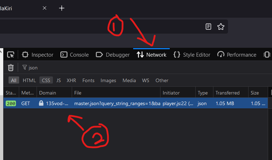Click the GET method cell
This screenshot has height=160, width=272.
[26, 103]
